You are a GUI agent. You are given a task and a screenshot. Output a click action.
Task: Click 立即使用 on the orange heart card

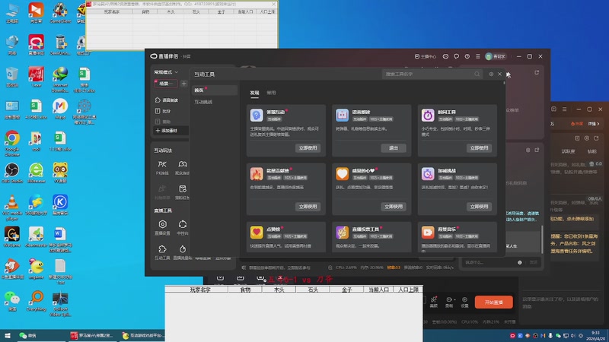[x=394, y=207]
